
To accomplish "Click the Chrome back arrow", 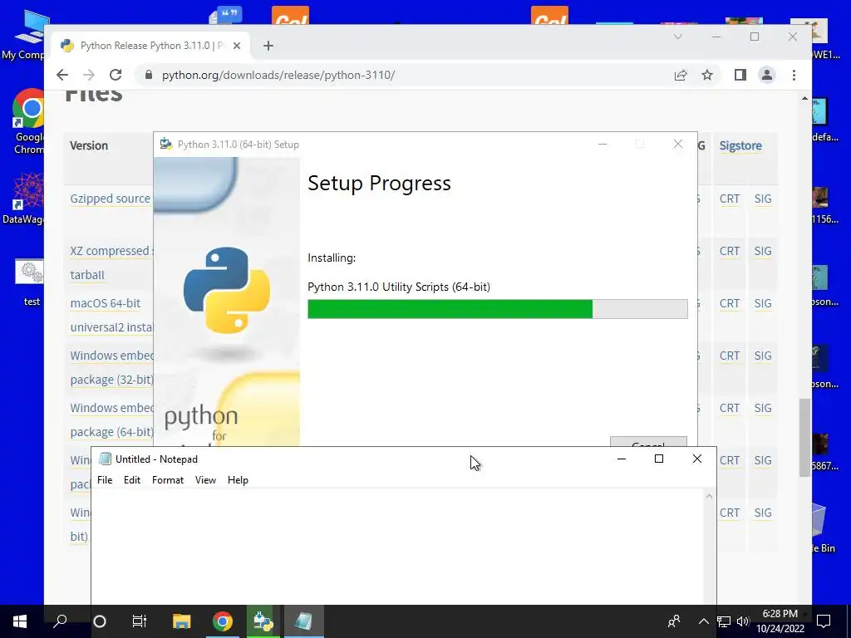I will (62, 75).
